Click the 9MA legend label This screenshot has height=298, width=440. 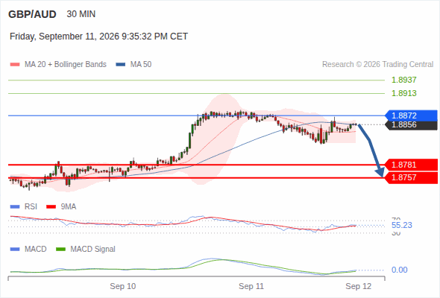(69, 207)
